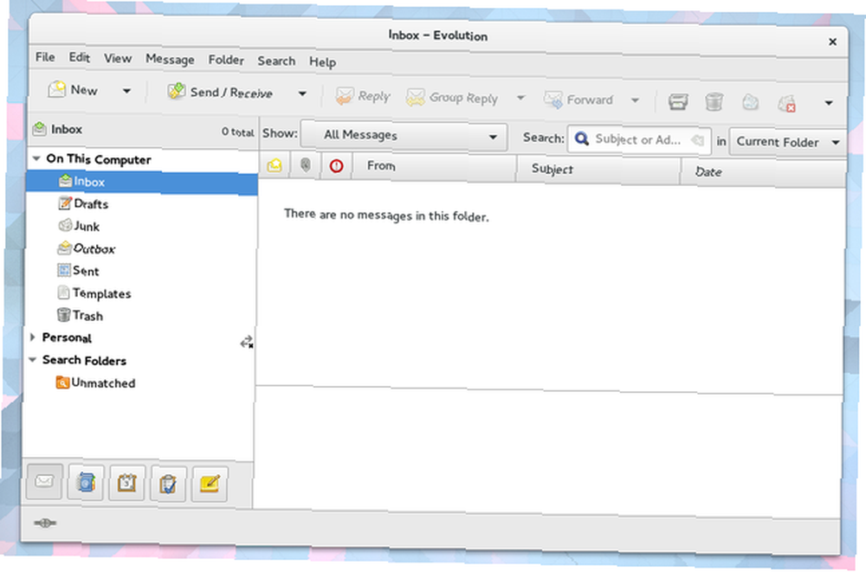This screenshot has height=572, width=866.
Task: Click 'There are no messages in this folder.'
Action: tap(386, 215)
